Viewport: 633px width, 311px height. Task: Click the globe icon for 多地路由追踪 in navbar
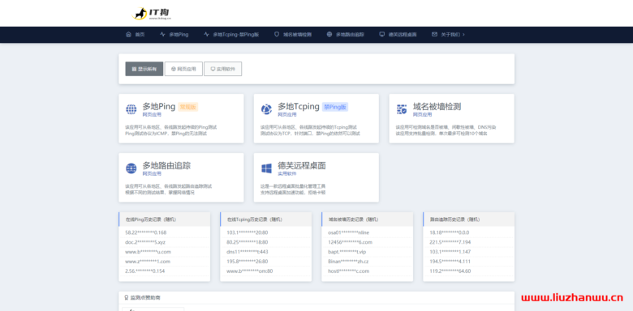point(329,35)
